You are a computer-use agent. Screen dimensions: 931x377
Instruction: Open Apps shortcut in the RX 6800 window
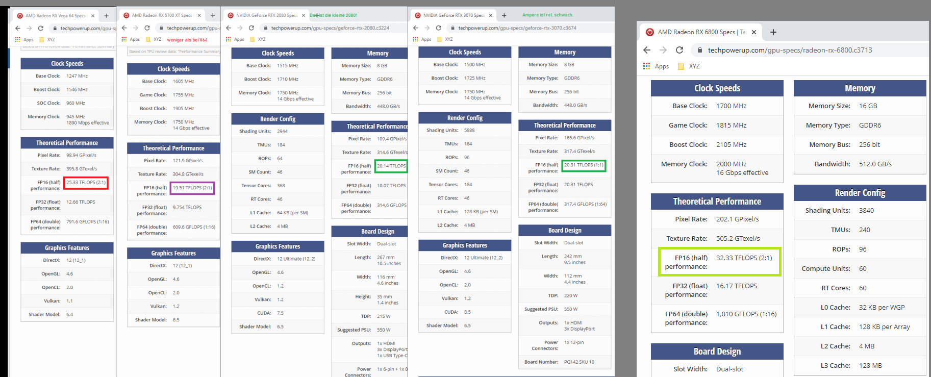pyautogui.click(x=656, y=66)
